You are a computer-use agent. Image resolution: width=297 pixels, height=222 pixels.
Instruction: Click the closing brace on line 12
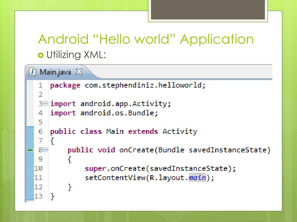(70, 187)
